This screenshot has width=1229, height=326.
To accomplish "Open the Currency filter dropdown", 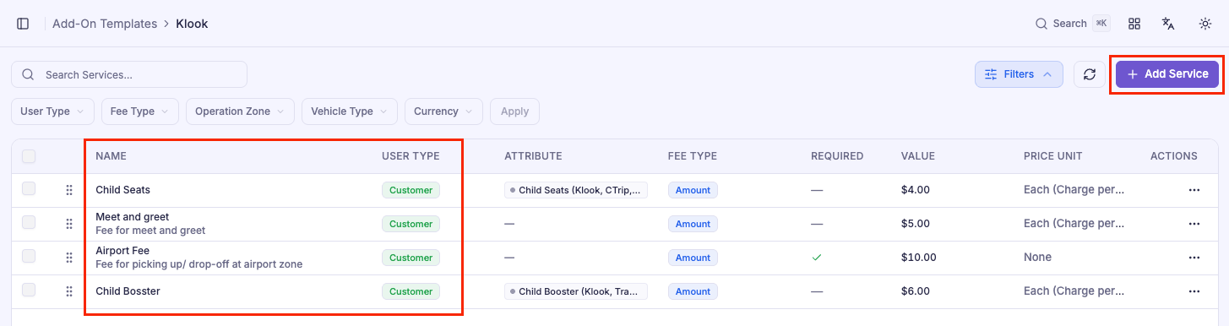I will click(443, 111).
